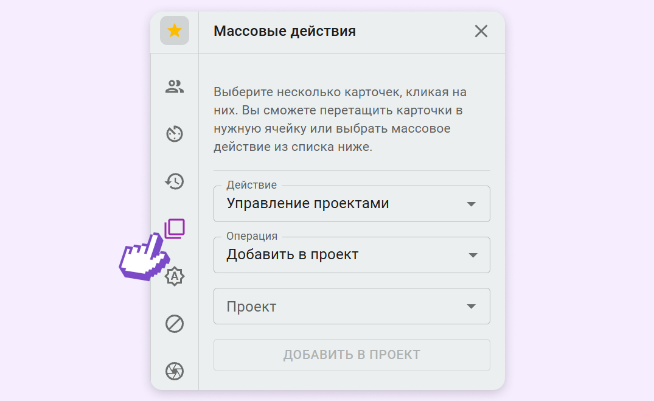The width and height of the screenshot is (654, 401).
Task: Open the users/people sidebar icon
Action: [x=175, y=87]
